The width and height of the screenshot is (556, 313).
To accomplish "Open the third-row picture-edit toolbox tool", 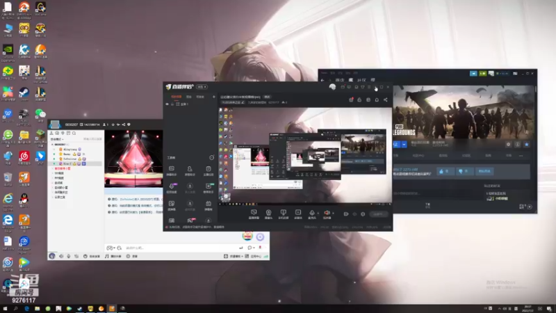I will coord(172,205).
